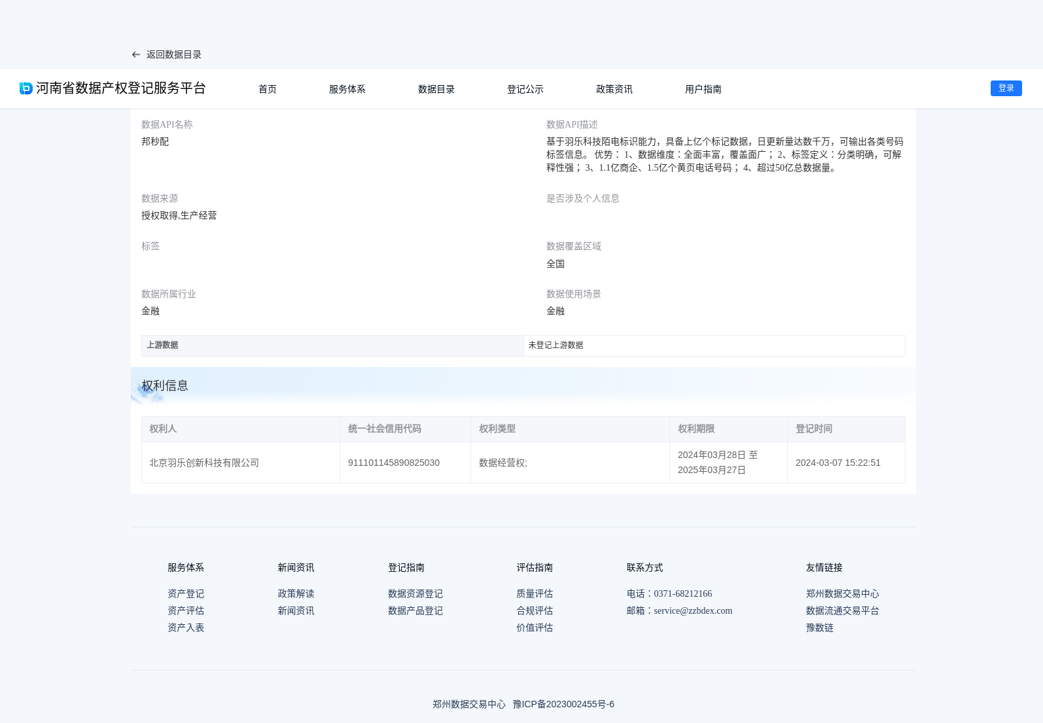Click email service@zzbdex.com
The height and width of the screenshot is (723, 1043).
click(693, 610)
